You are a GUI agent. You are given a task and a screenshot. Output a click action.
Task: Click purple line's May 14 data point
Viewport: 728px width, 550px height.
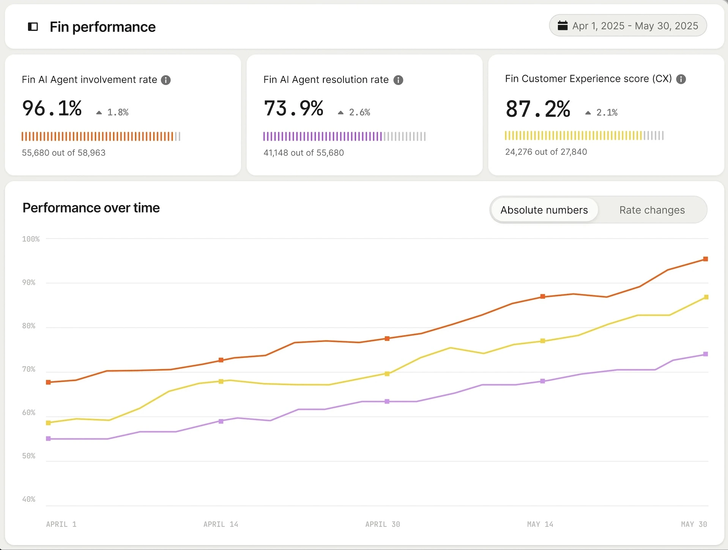coord(542,381)
